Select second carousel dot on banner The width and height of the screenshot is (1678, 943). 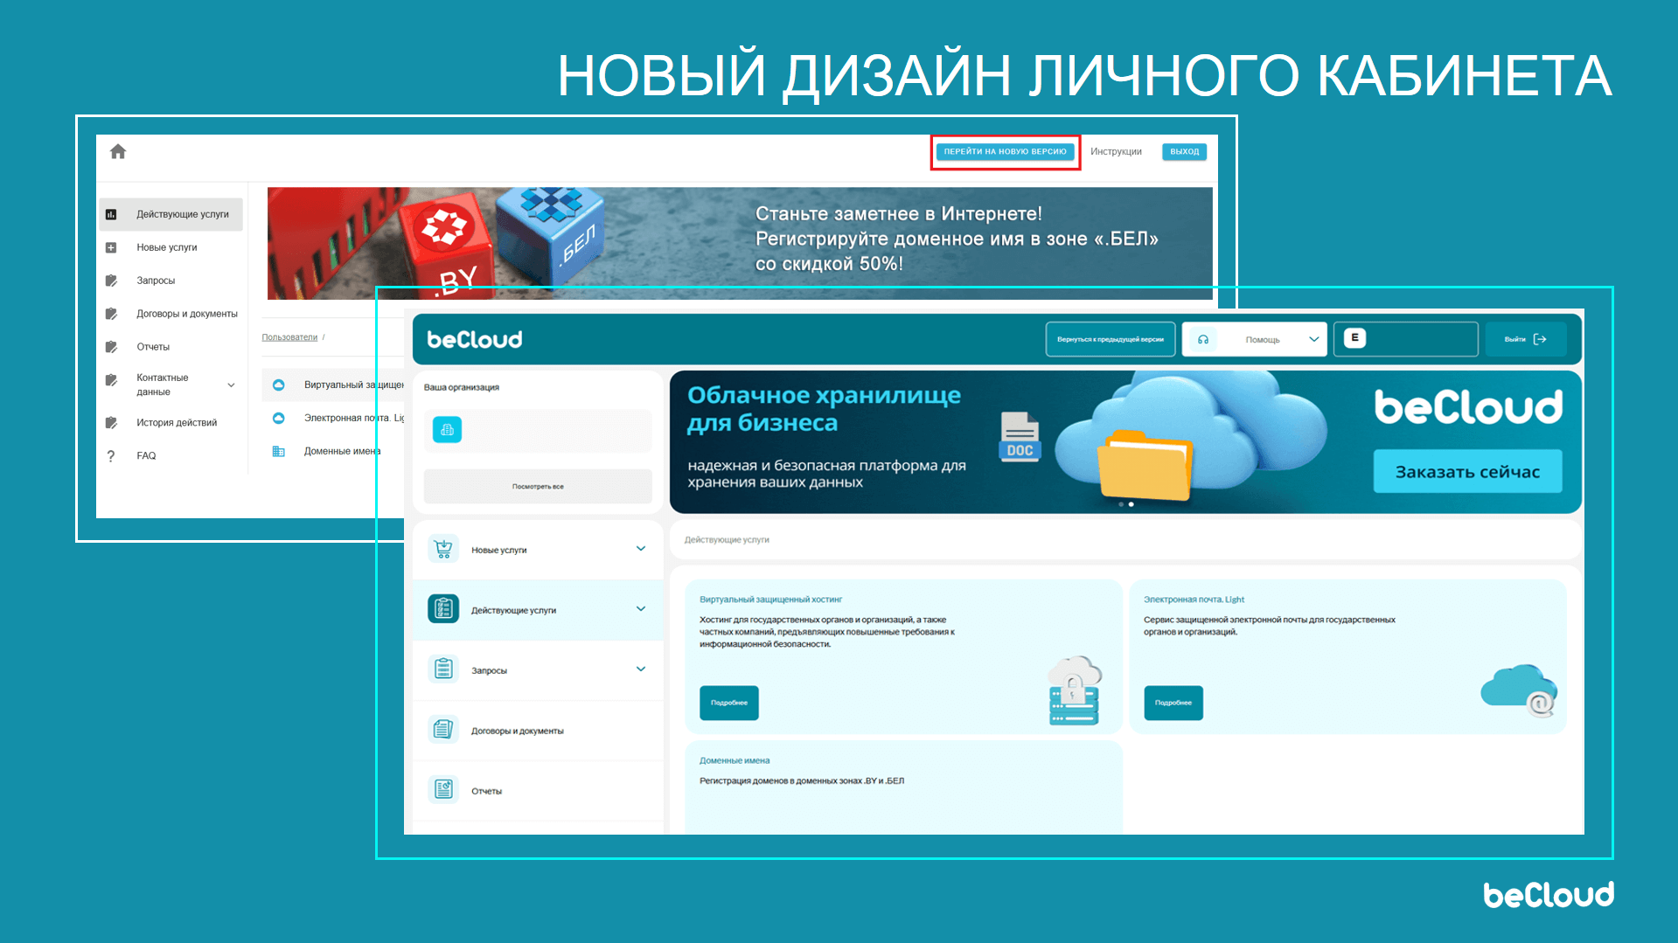click(x=1131, y=504)
